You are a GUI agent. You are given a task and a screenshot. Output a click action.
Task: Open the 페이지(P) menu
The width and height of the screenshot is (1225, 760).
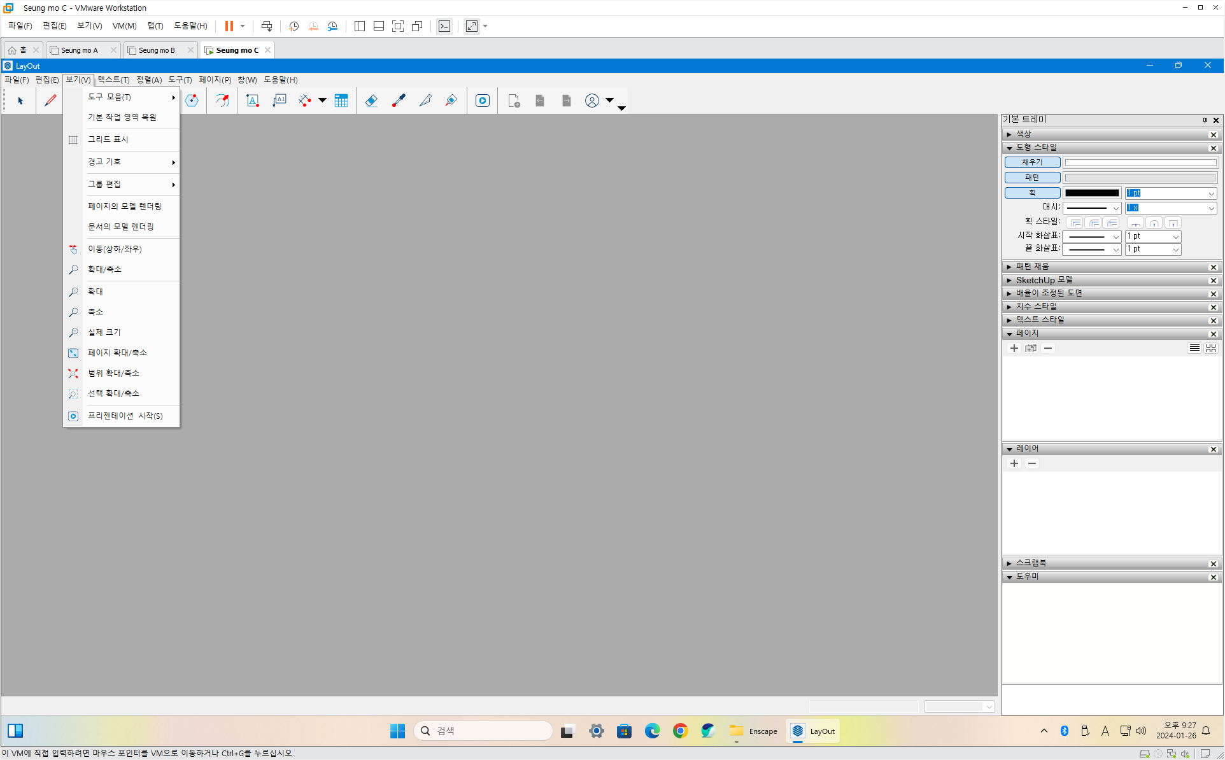215,80
